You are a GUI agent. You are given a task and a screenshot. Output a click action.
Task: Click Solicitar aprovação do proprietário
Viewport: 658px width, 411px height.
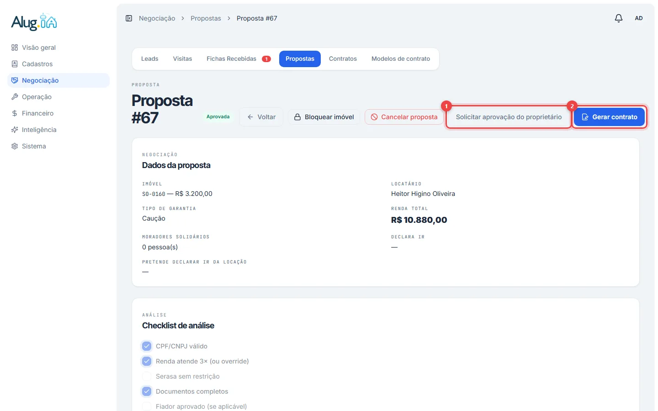[509, 117]
